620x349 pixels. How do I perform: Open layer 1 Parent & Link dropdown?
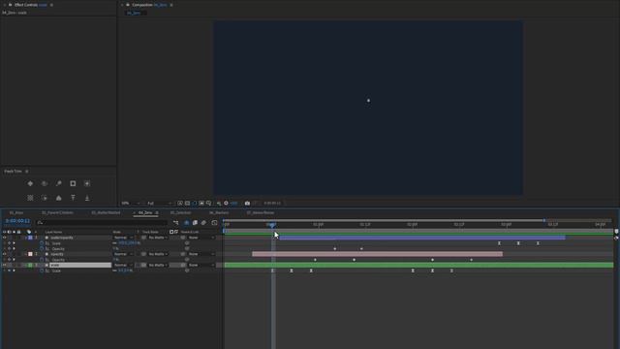click(201, 238)
